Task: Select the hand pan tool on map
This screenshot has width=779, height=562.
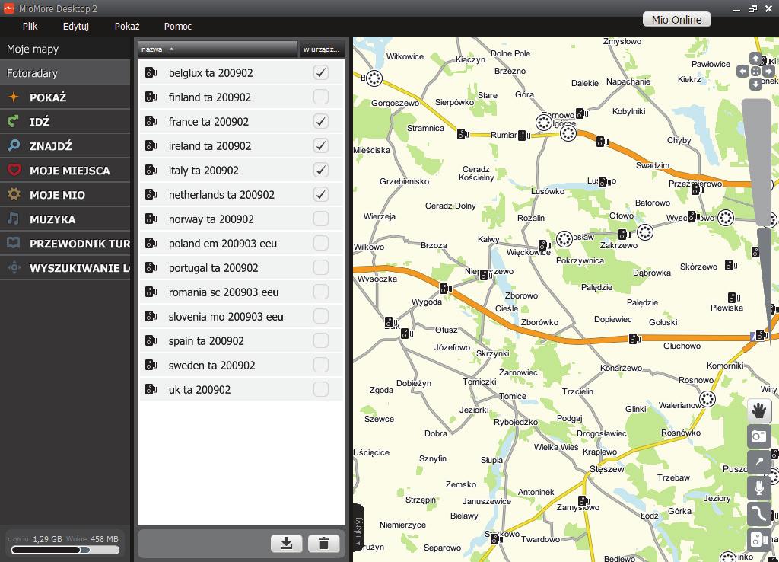Action: (759, 410)
